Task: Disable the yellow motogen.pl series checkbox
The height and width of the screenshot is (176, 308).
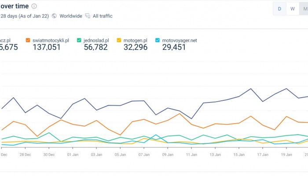Action: tap(119, 40)
